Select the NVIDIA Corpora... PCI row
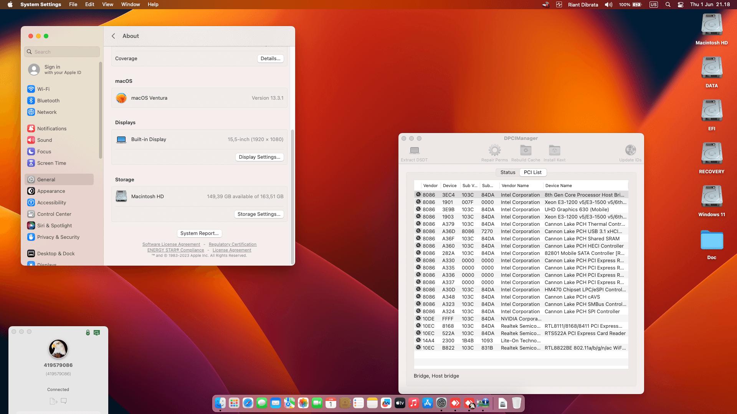This screenshot has width=737, height=414. point(521,319)
